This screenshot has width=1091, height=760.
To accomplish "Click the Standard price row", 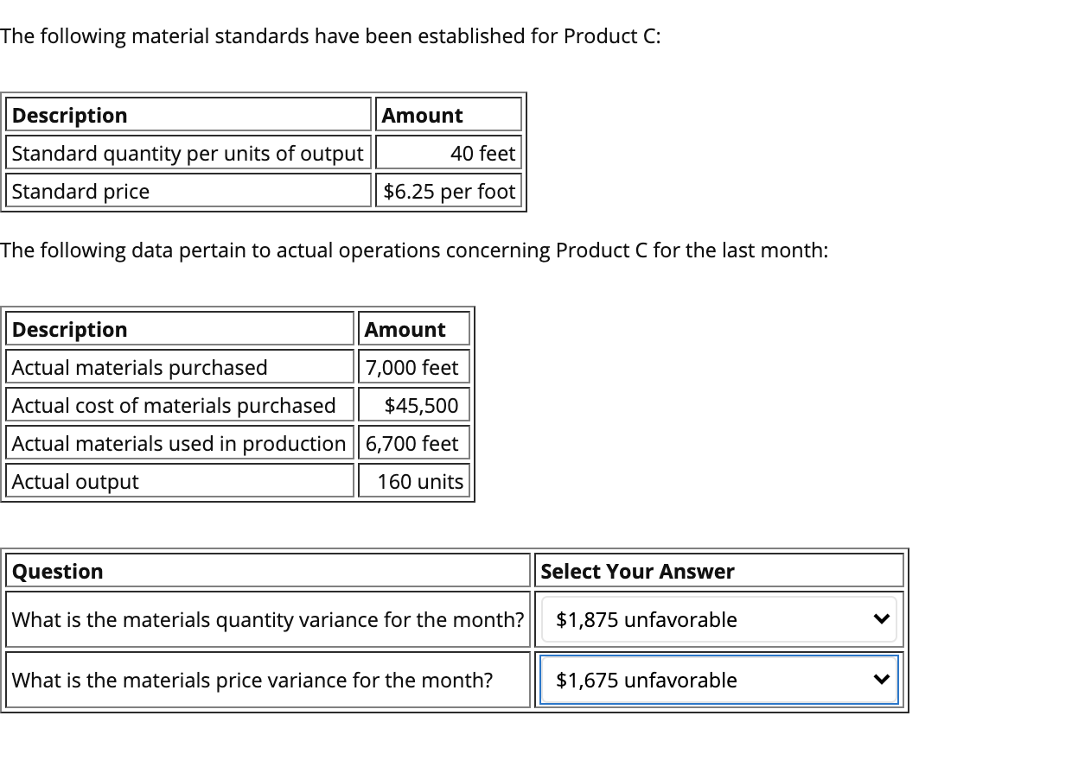I will (x=82, y=191).
